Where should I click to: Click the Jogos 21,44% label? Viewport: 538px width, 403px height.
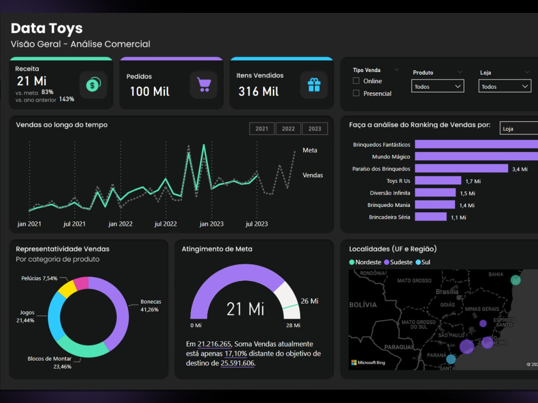[x=25, y=316]
